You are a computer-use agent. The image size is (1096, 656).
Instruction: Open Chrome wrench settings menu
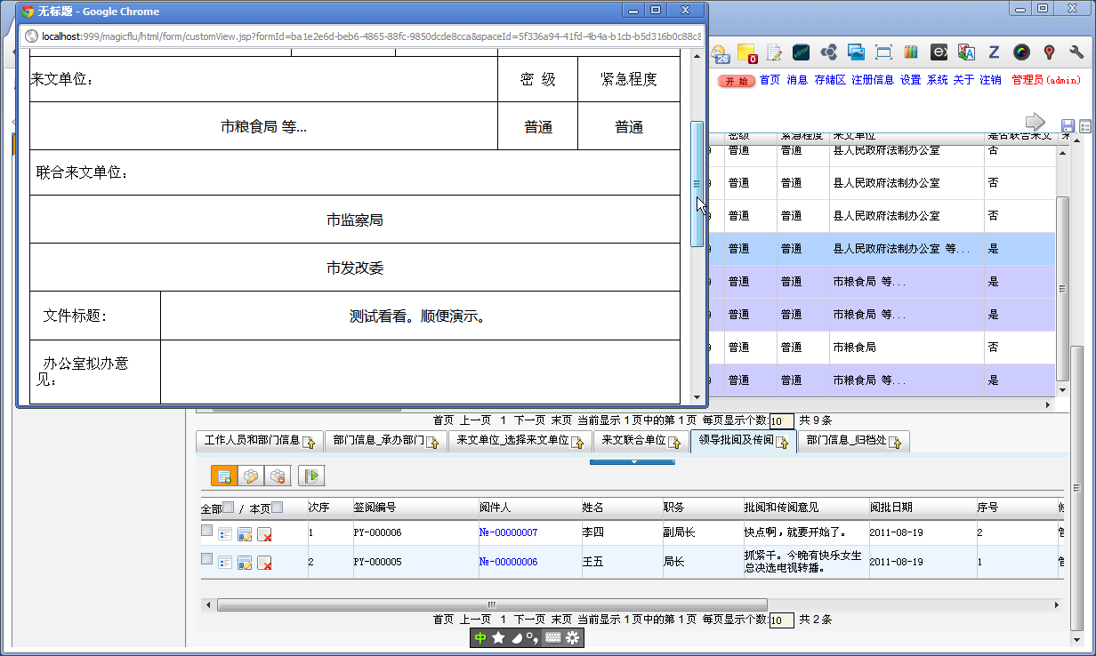pos(1076,52)
